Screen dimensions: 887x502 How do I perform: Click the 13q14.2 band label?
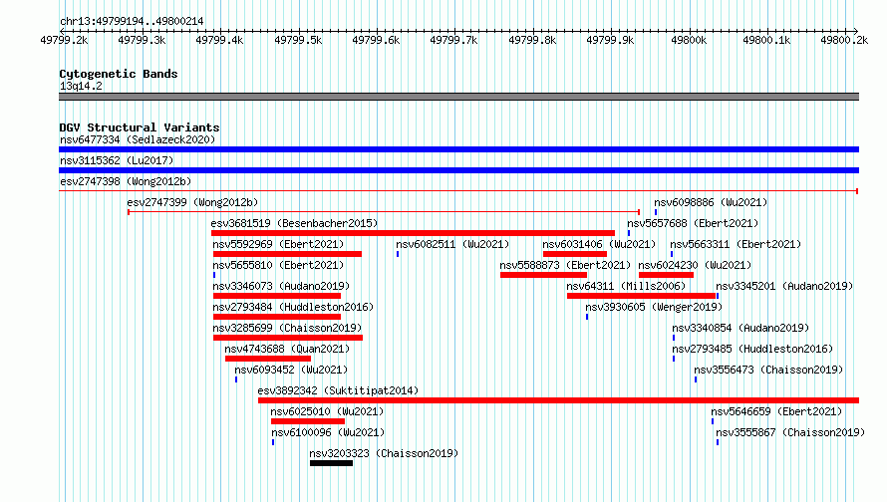point(81,86)
